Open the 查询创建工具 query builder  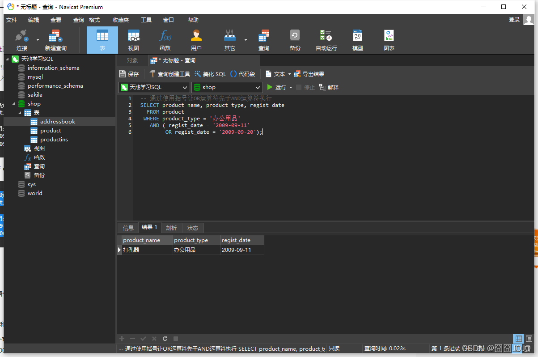(x=169, y=74)
